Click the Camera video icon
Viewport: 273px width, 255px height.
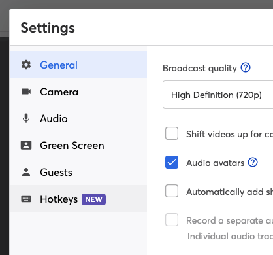click(x=26, y=92)
